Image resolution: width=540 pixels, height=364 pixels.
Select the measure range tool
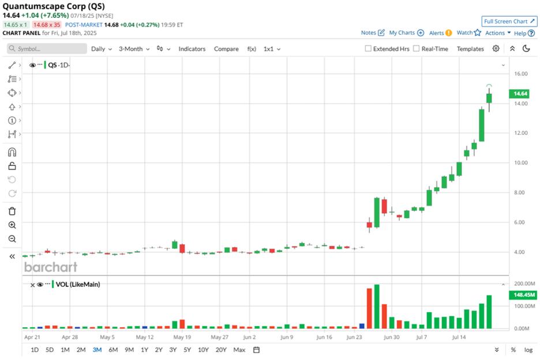(12, 134)
